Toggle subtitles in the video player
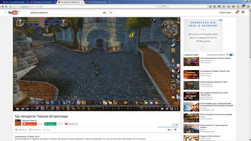 click(162, 109)
